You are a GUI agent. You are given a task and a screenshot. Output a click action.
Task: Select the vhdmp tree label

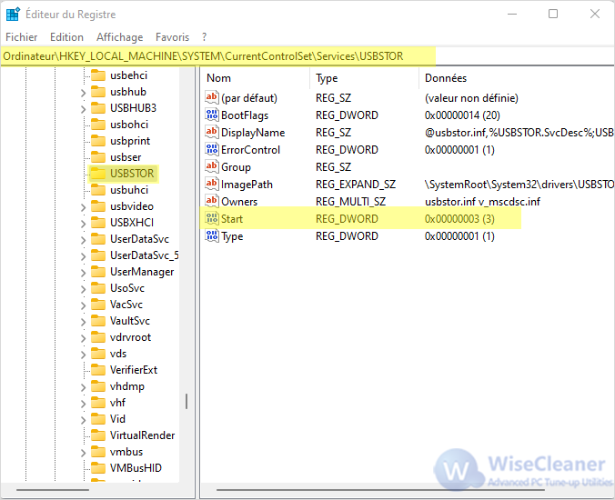click(x=127, y=386)
